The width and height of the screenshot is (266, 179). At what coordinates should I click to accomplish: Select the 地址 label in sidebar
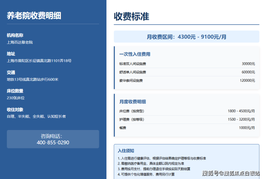11,54
